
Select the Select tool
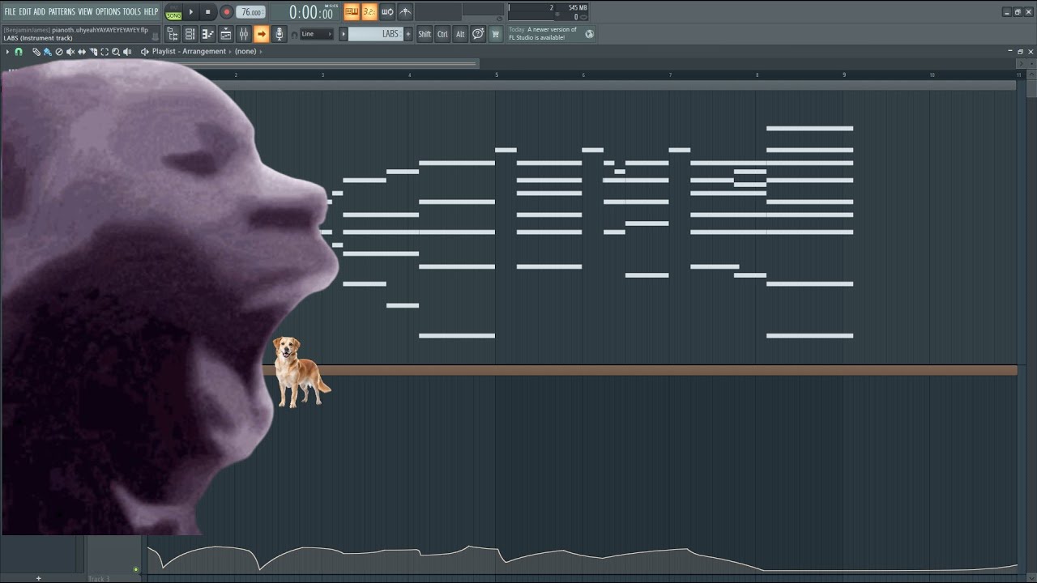coord(105,52)
